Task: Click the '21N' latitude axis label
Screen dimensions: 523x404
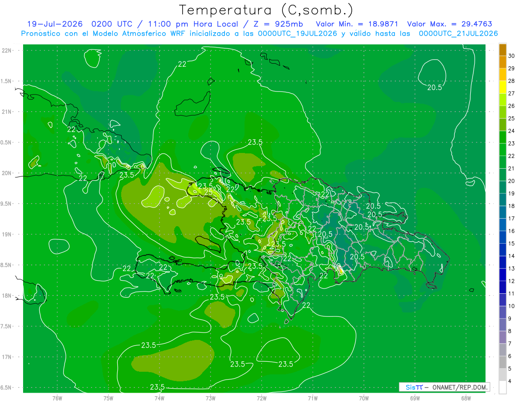Action: tap(7, 112)
